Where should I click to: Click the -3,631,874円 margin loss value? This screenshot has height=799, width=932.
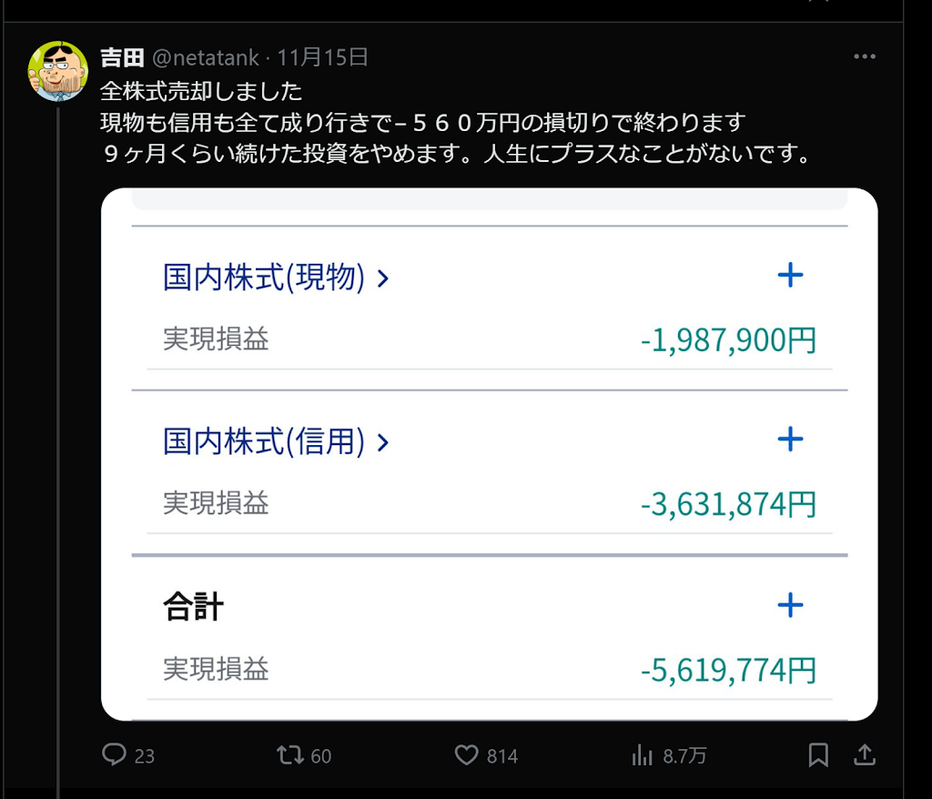point(728,505)
